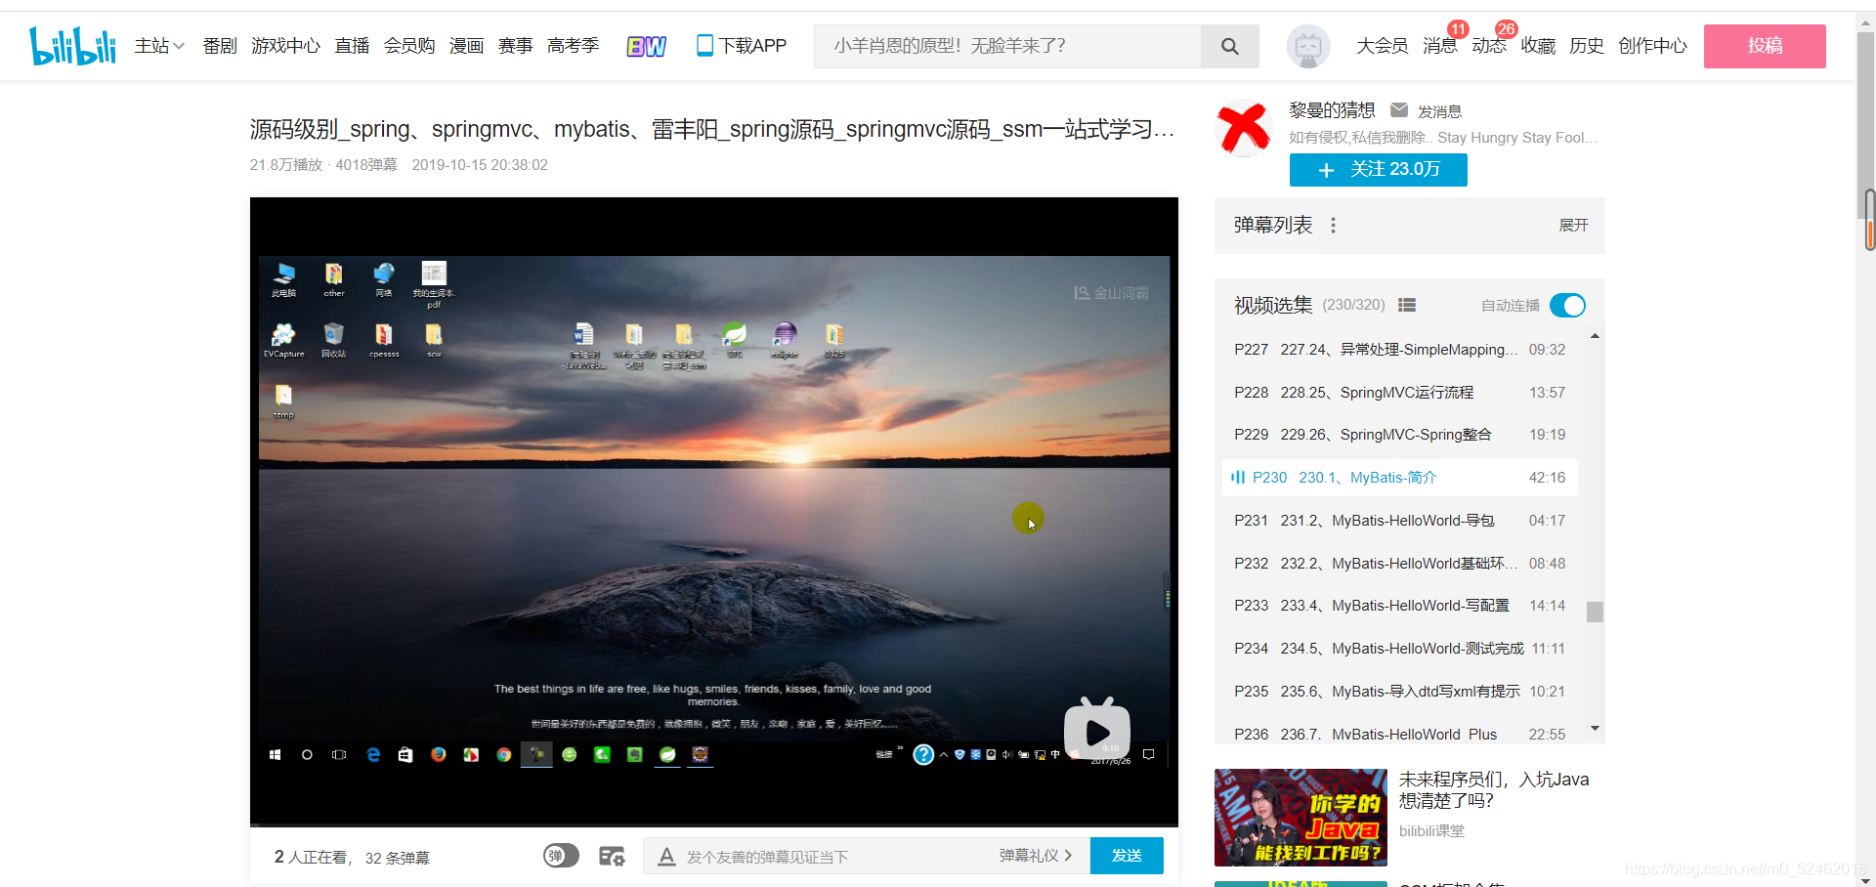Play P232 MyBatis-HelloWorld基础环 episode
1876x887 pixels.
[1399, 564]
